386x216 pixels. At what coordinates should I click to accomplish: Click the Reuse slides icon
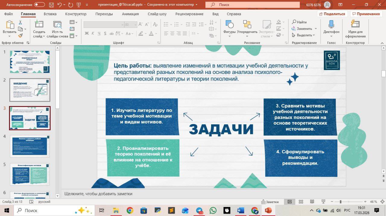(x=58, y=25)
